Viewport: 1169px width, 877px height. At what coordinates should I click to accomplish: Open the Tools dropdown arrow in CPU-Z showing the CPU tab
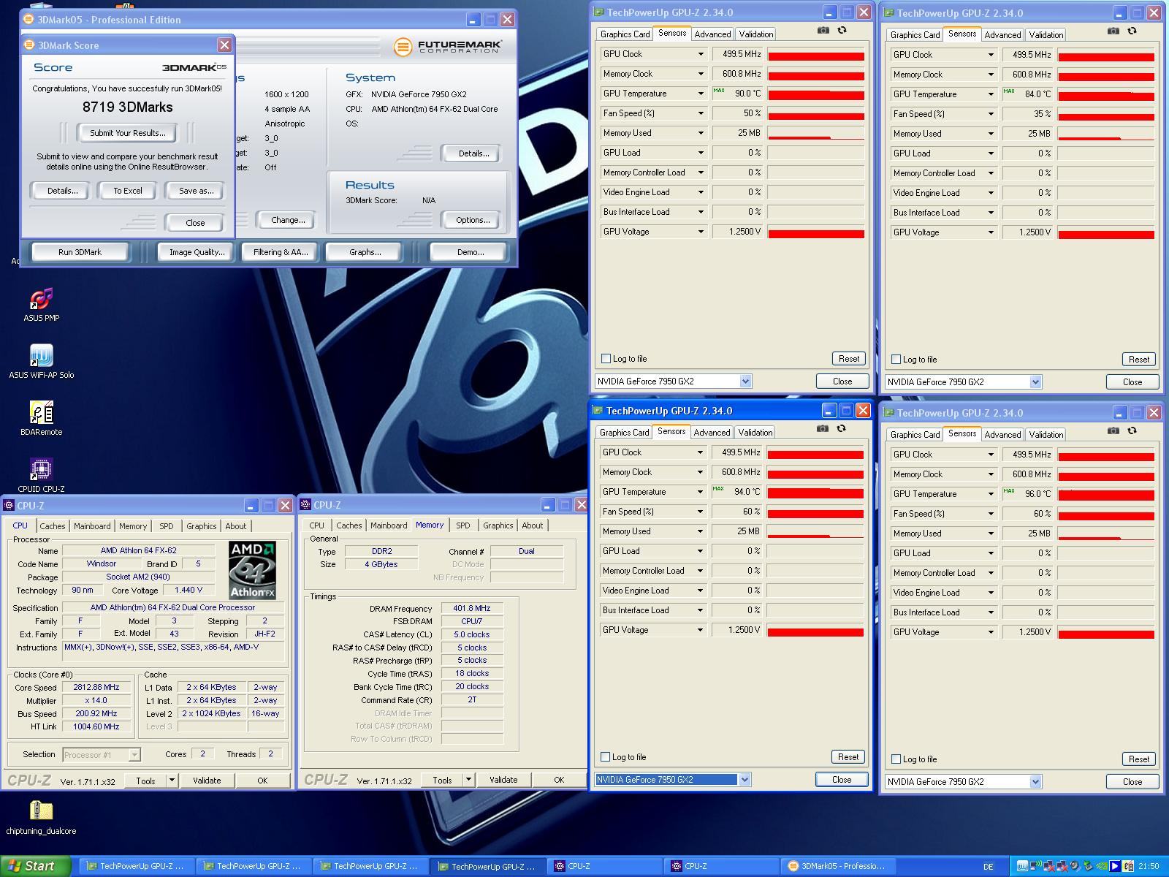[172, 781]
